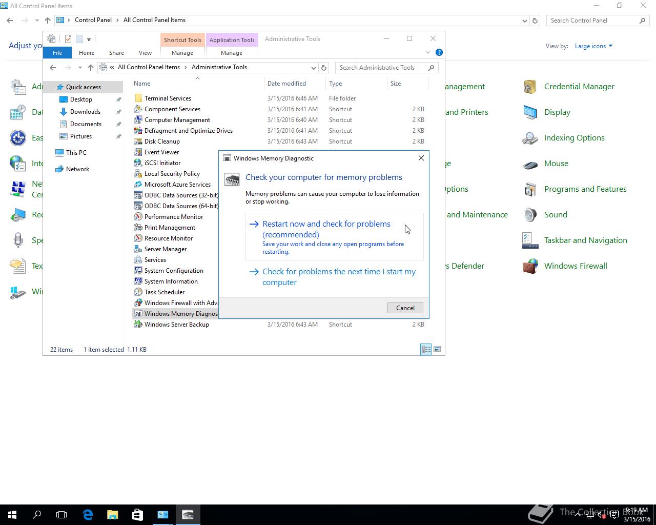Open Resource Monitor shortcut icon
The height and width of the screenshot is (525, 656).
[x=138, y=238]
